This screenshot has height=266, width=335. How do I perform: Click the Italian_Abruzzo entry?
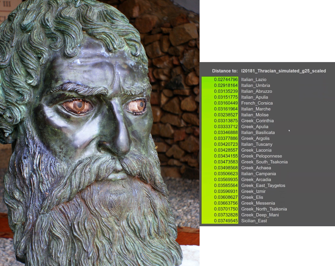coord(257,91)
